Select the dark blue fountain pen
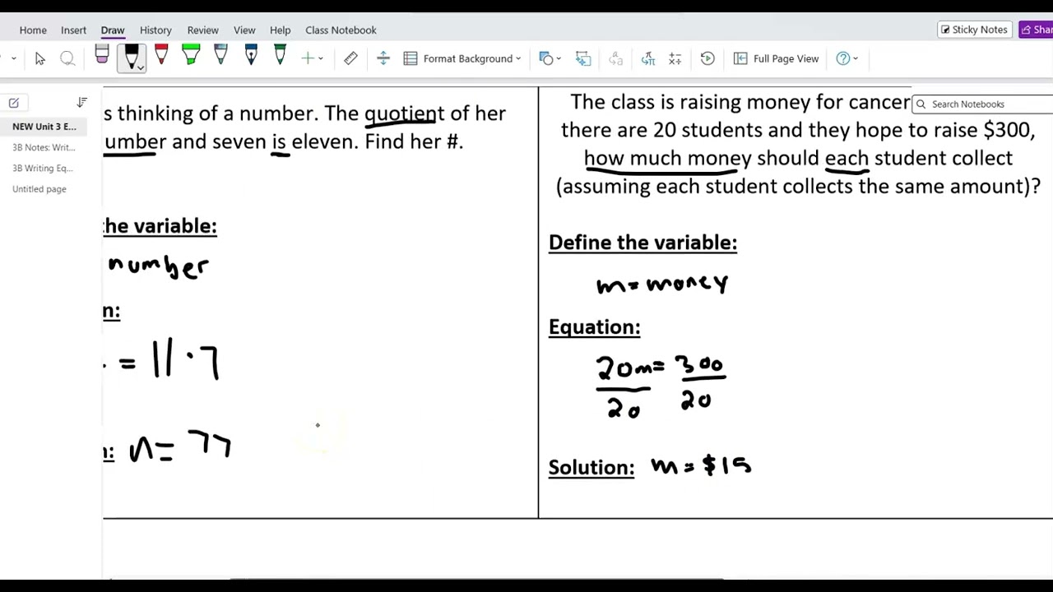The width and height of the screenshot is (1053, 592). pos(251,56)
